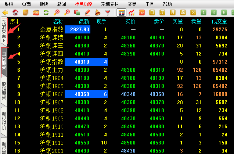Switch to the Tick chart period

tap(142, 12)
